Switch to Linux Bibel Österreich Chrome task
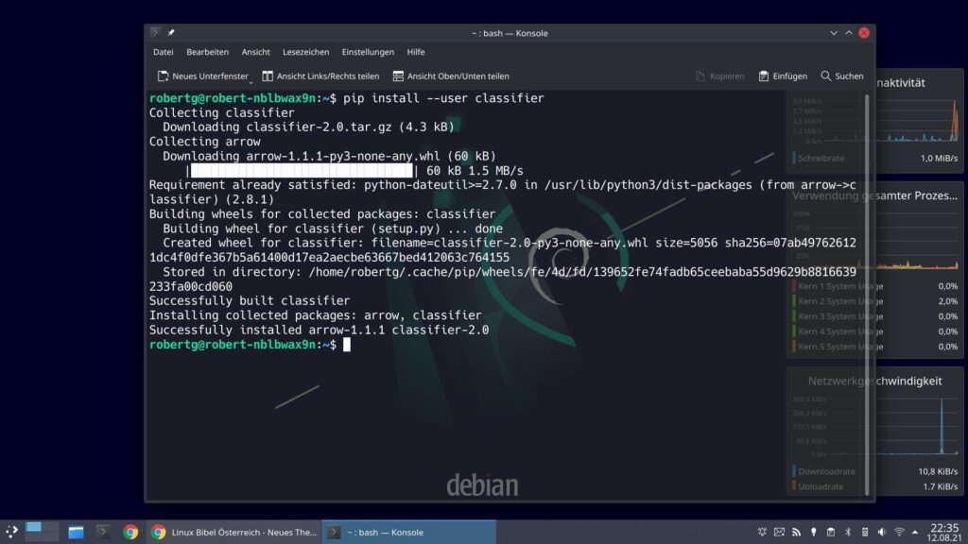Viewport: 968px width, 544px height. (x=234, y=532)
